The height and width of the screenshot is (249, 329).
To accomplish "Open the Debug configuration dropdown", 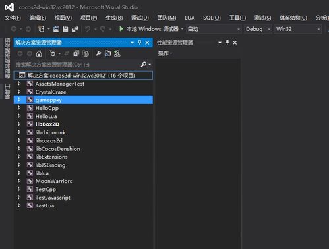I will coord(258,29).
